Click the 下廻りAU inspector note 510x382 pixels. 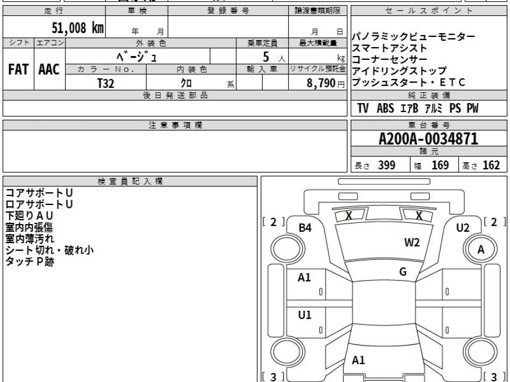[29, 216]
